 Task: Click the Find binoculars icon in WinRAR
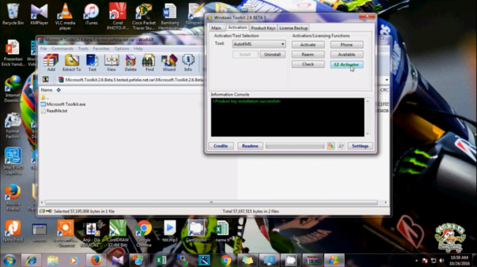pyautogui.click(x=149, y=63)
